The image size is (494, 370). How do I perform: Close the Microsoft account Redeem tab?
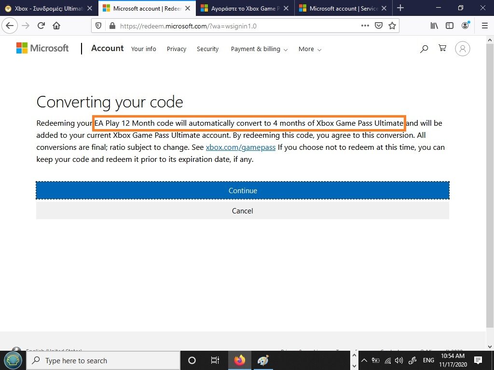click(188, 9)
